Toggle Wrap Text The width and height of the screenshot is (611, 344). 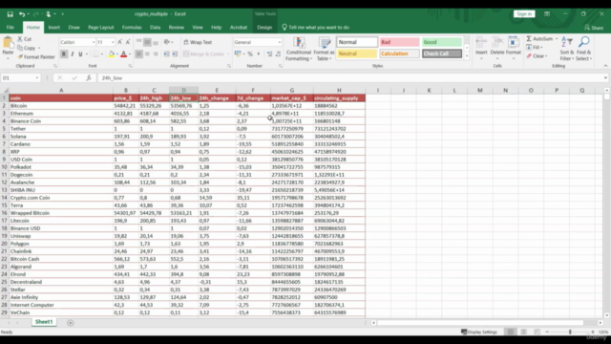(x=198, y=42)
